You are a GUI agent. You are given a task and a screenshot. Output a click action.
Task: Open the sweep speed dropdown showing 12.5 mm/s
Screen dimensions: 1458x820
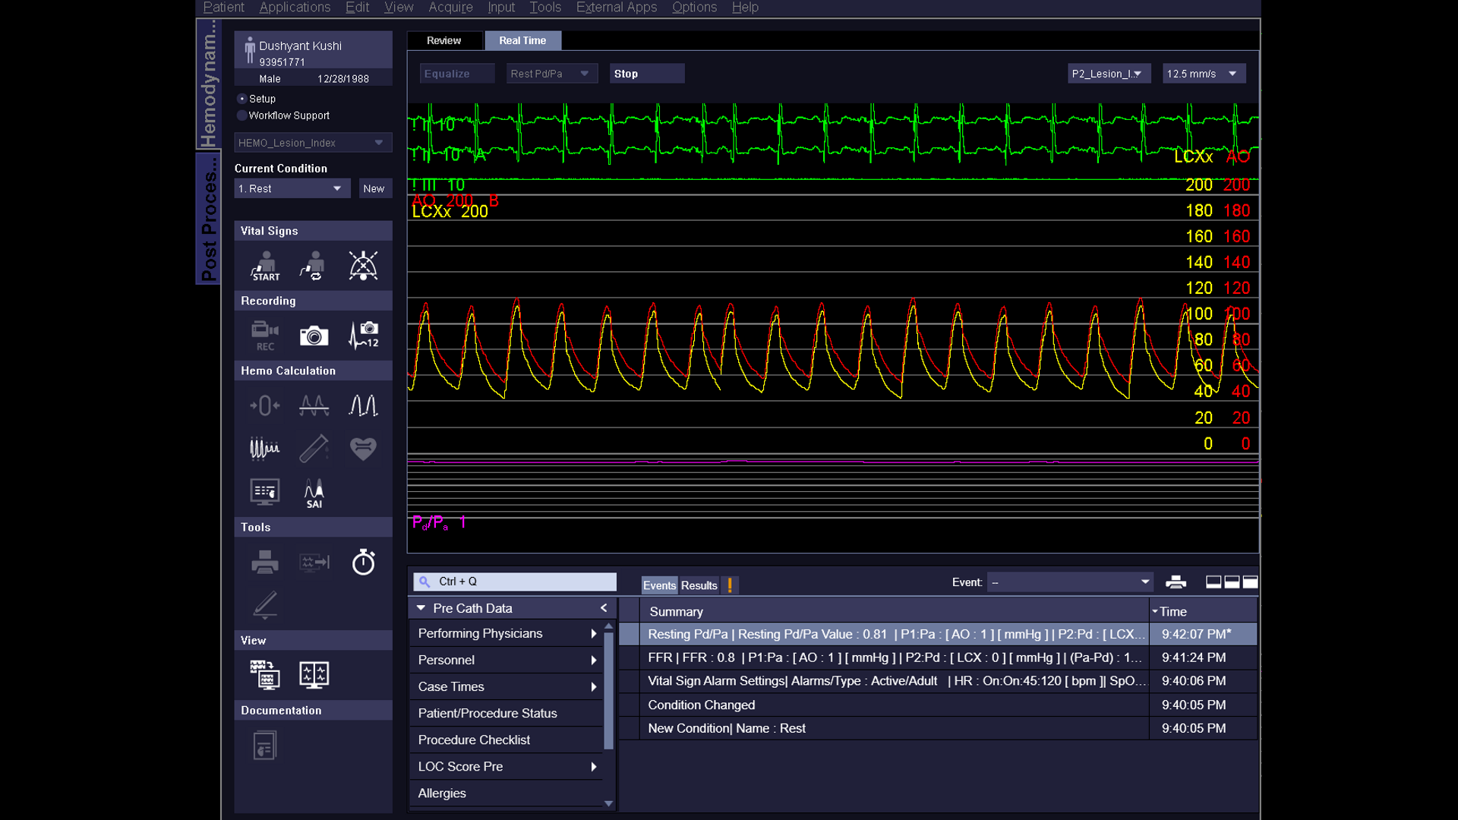1203,73
